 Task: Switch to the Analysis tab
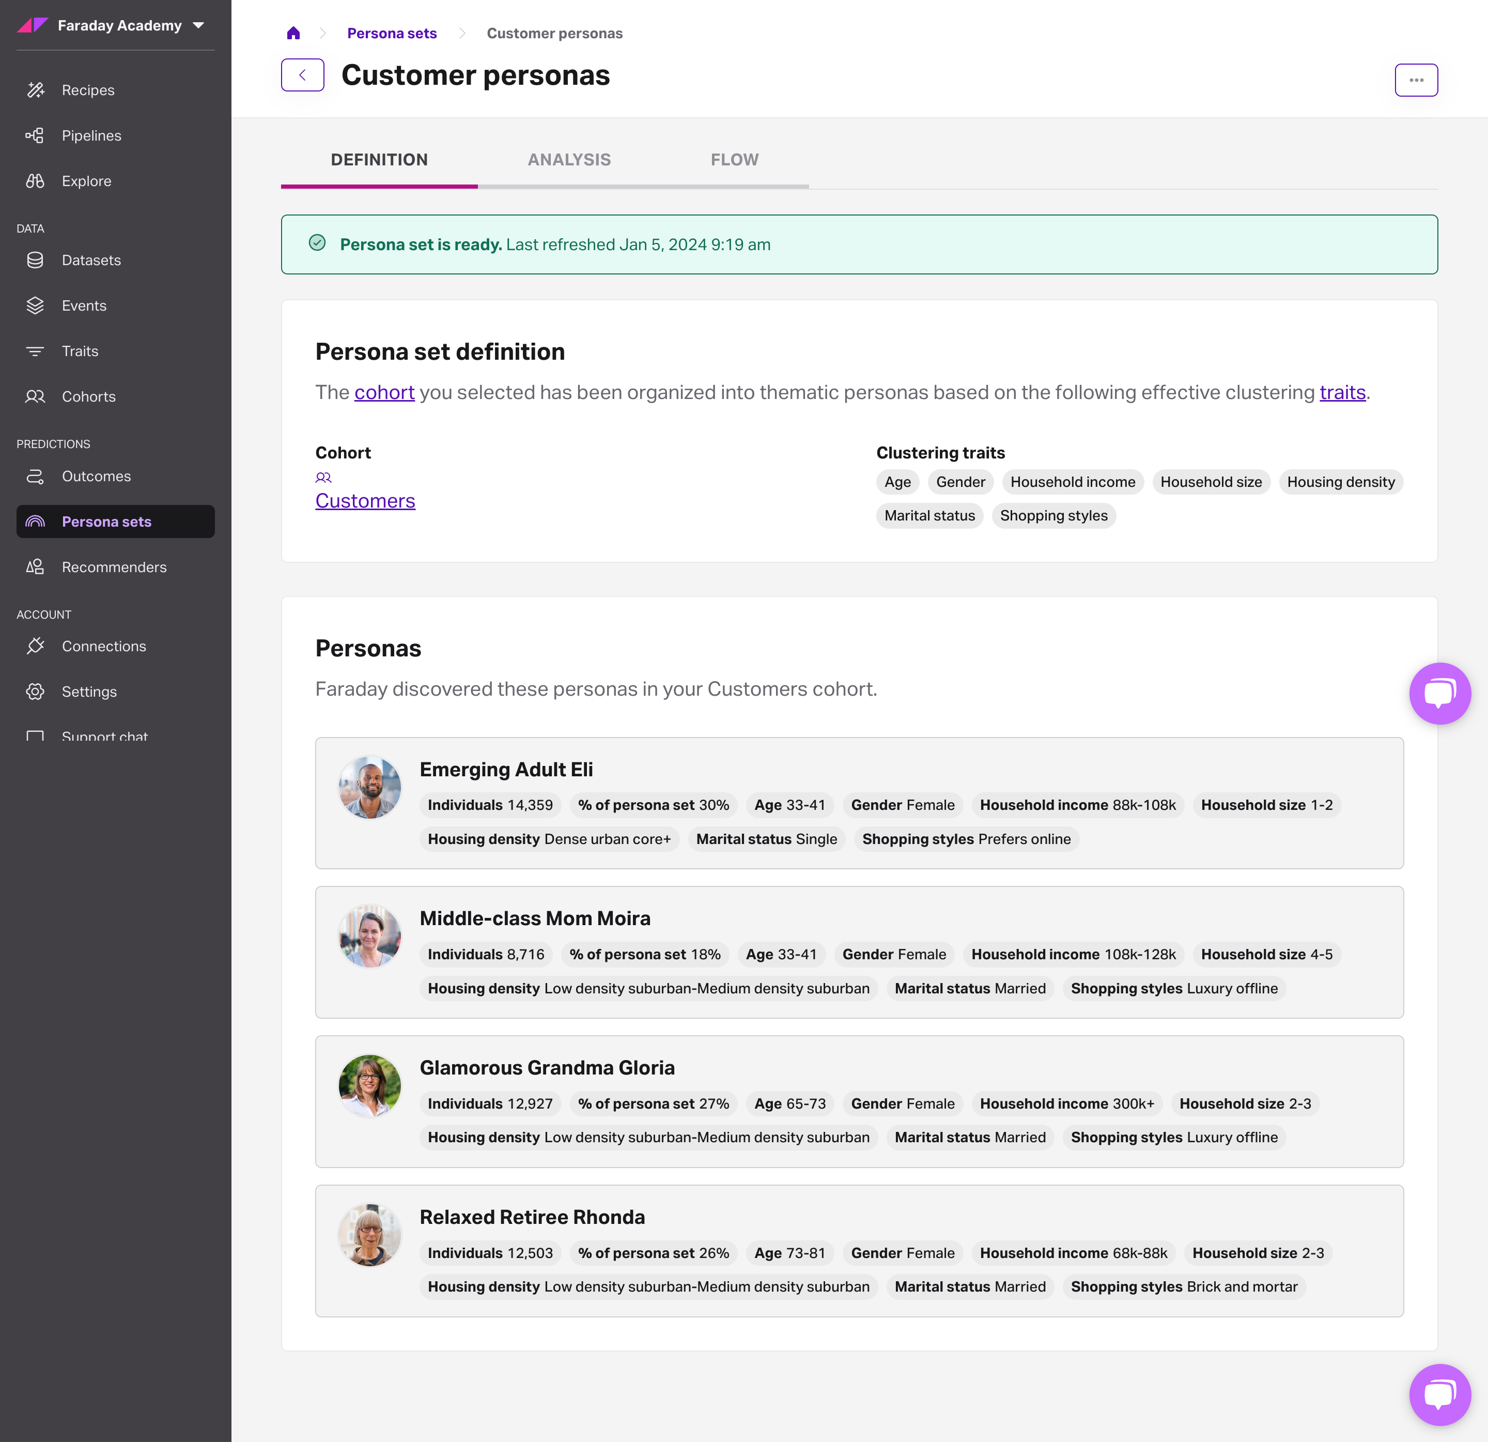569,160
